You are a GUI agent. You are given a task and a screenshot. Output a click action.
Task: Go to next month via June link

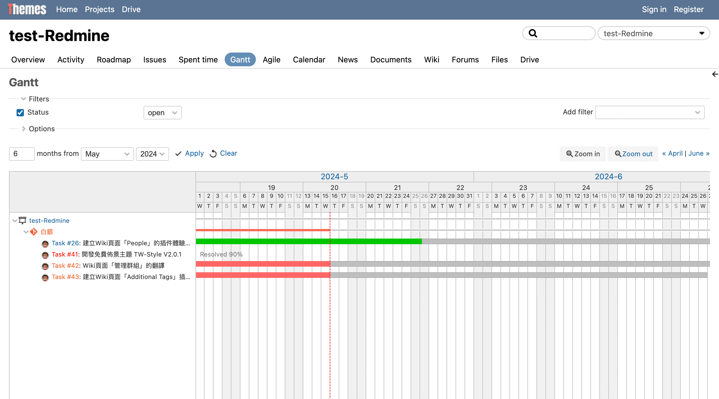[x=698, y=153]
